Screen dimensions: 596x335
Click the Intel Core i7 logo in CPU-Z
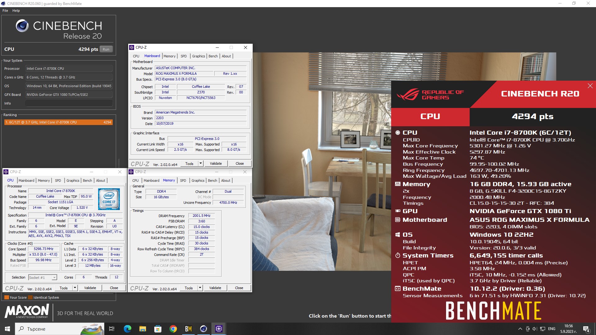[109, 199]
